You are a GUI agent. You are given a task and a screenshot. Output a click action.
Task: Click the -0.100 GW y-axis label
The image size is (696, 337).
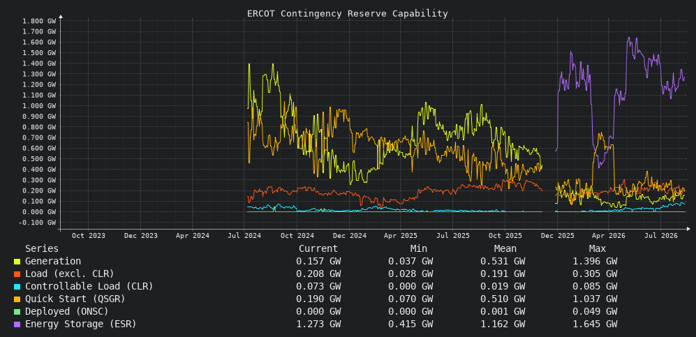click(x=37, y=223)
